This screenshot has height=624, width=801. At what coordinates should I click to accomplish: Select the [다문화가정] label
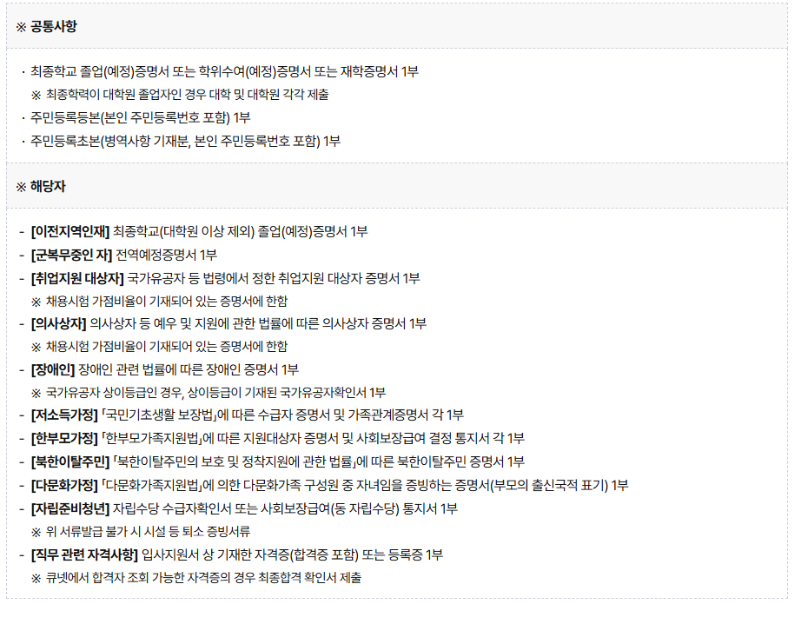(64, 484)
